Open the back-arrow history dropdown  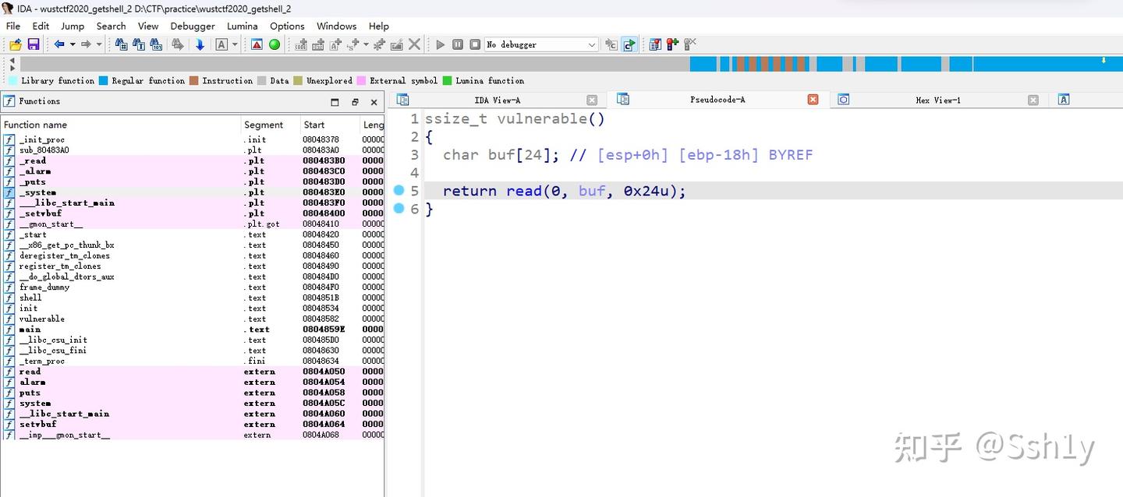tap(73, 44)
